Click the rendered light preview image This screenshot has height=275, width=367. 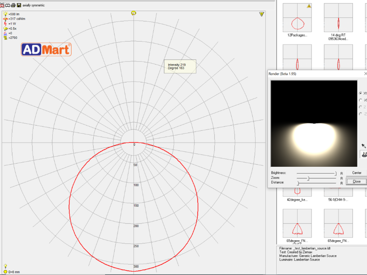point(314,123)
